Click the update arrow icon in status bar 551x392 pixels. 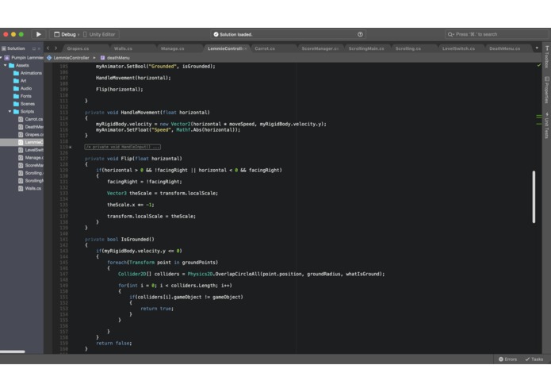[x=360, y=34]
